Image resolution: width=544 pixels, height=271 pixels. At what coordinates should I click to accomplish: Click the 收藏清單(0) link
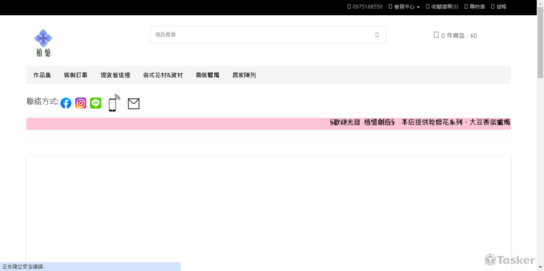tap(442, 7)
